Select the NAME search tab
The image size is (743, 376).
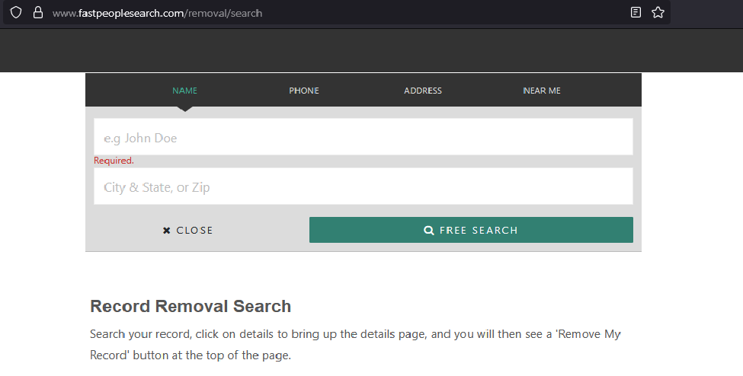click(185, 91)
